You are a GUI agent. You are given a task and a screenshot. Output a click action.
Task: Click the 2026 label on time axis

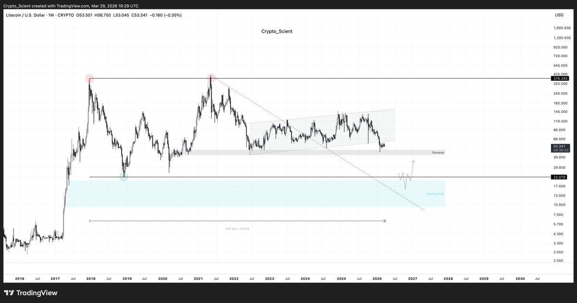tap(377, 279)
